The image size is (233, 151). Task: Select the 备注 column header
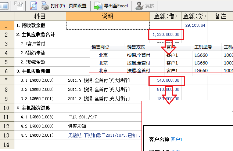[x=221, y=16]
